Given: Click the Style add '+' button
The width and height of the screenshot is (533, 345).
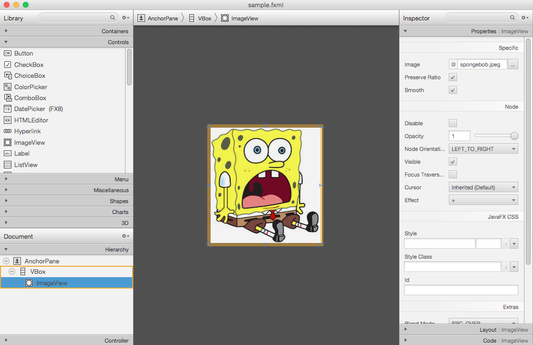Looking at the screenshot, I should coord(506,243).
